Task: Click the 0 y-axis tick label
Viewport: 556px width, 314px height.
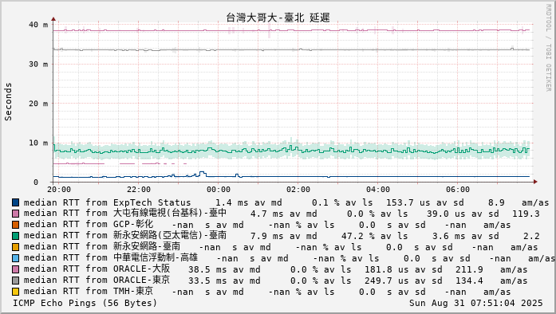Action: pos(36,183)
